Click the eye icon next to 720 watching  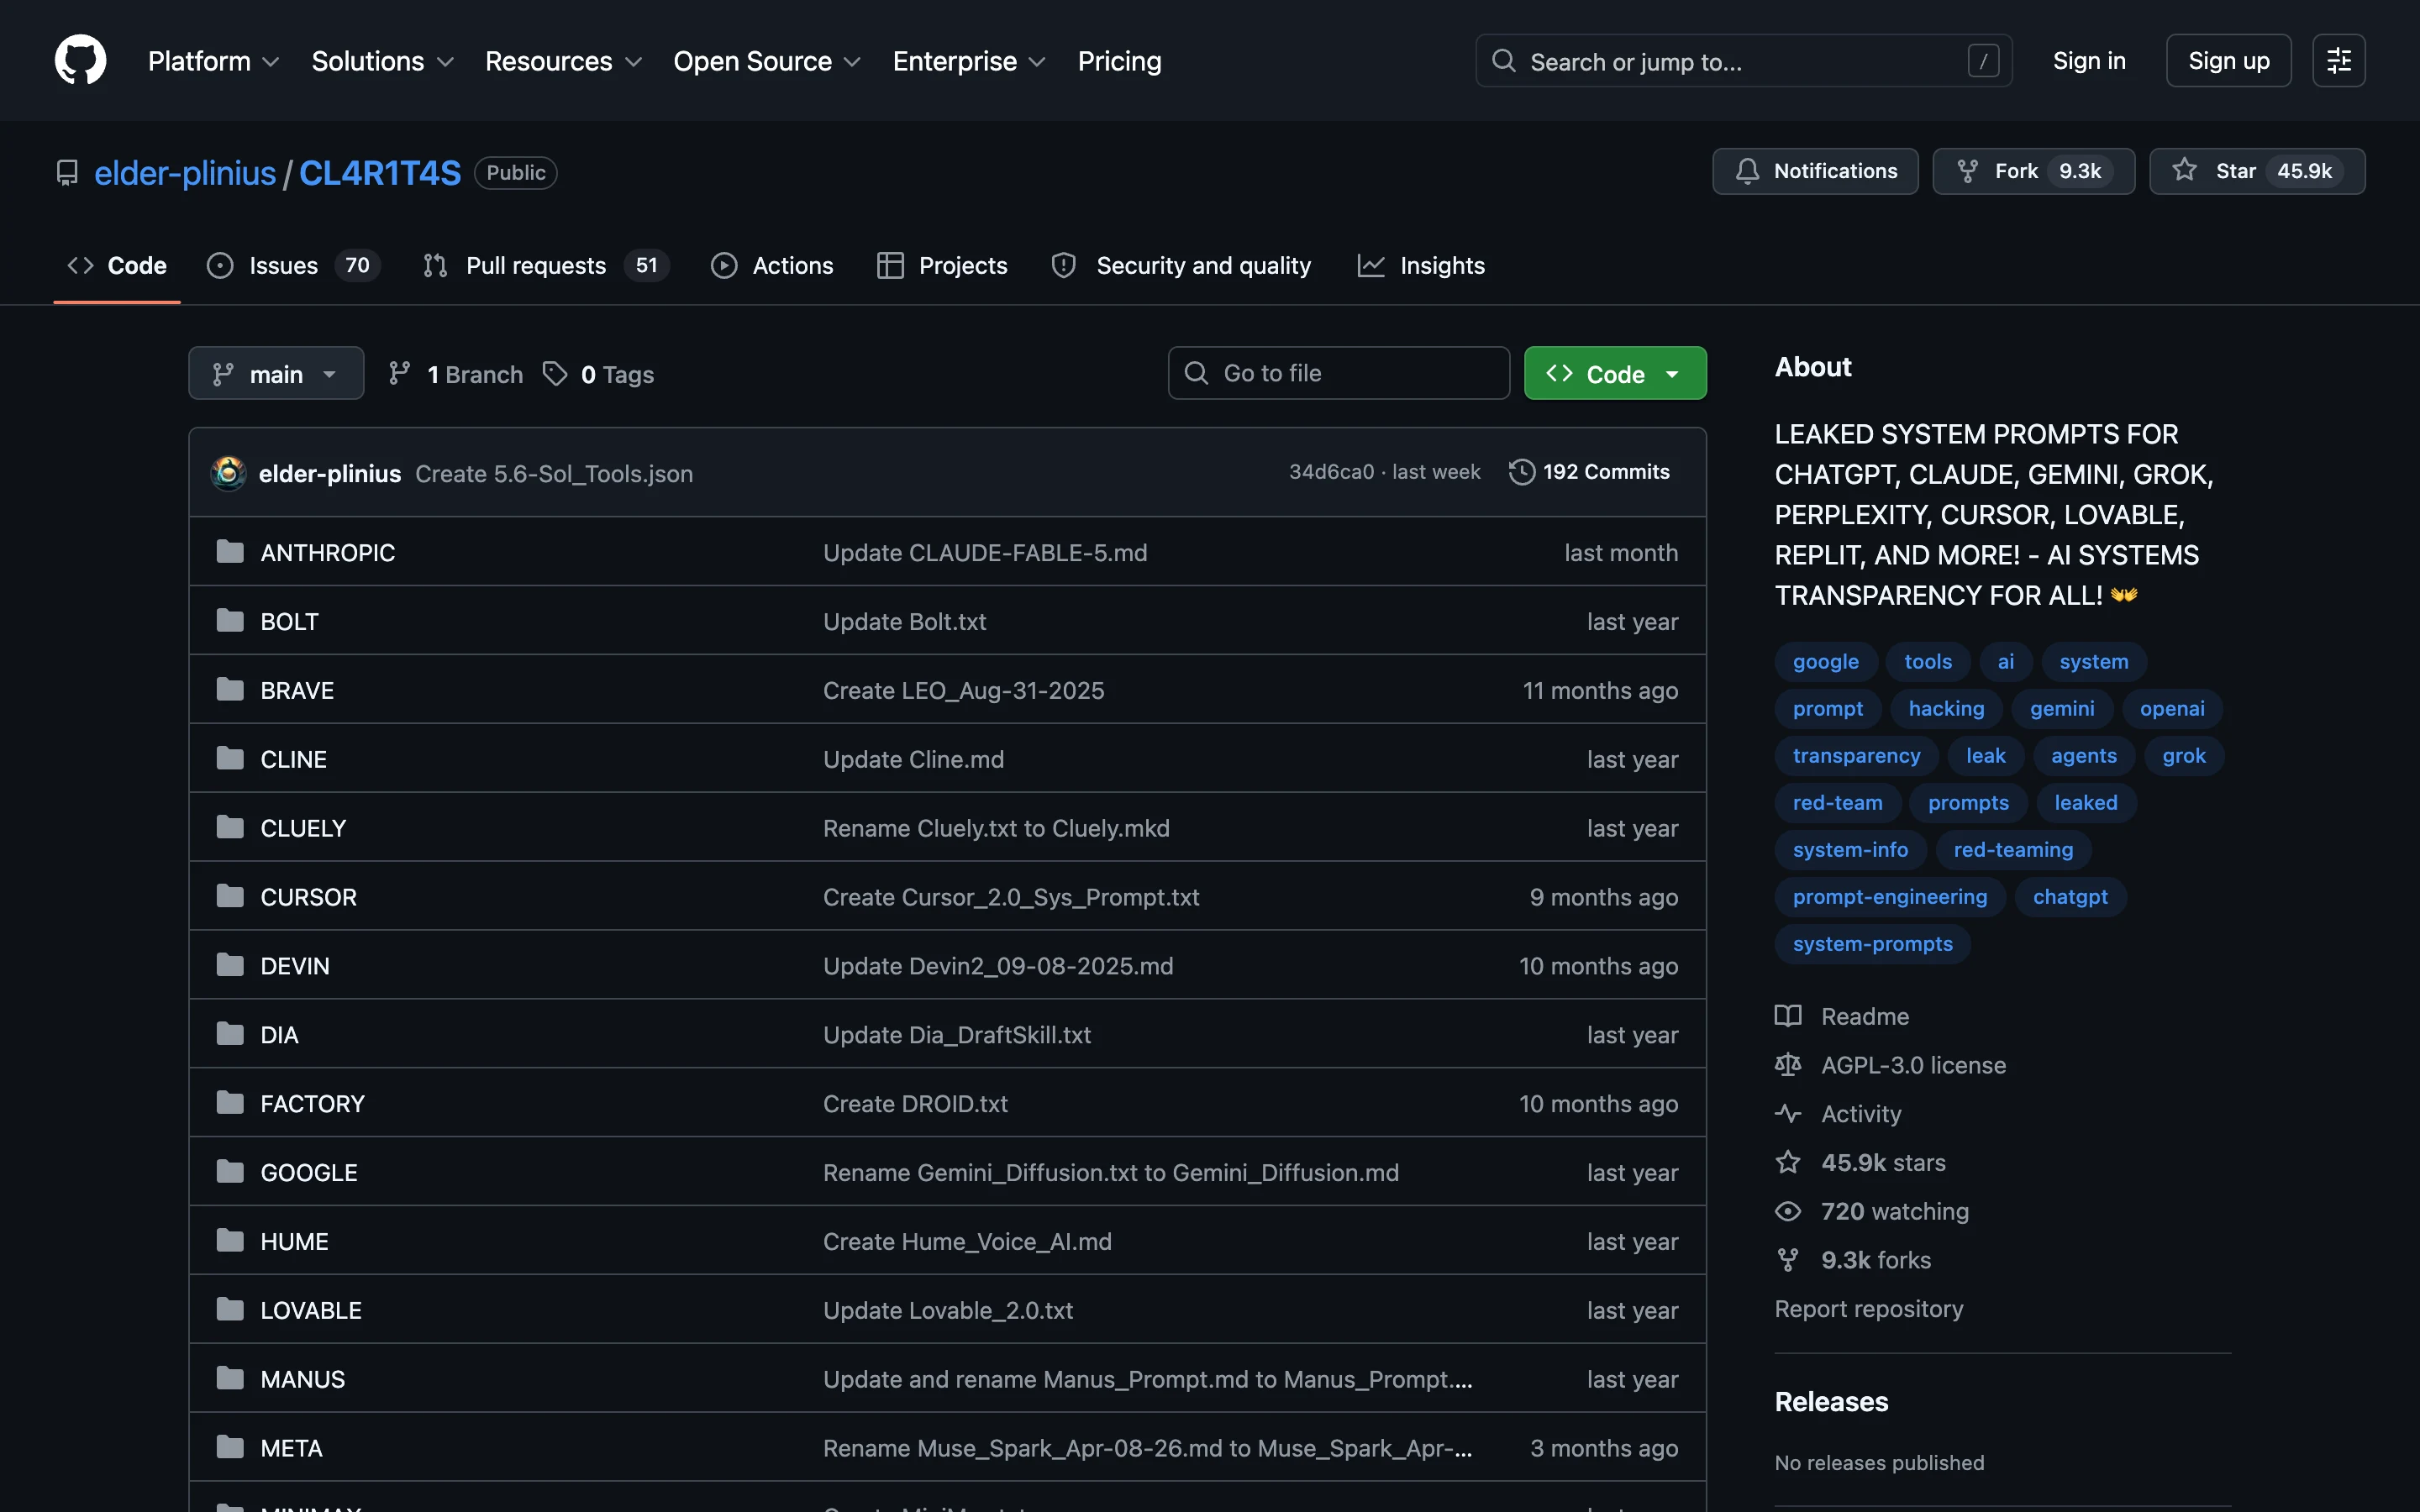pos(1788,1211)
